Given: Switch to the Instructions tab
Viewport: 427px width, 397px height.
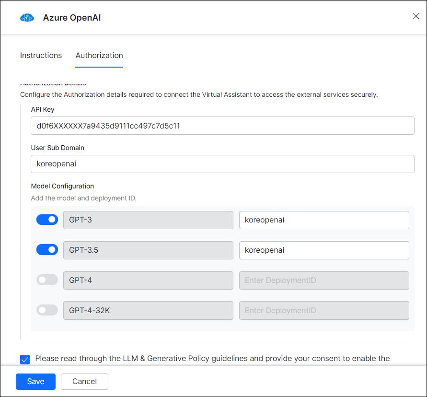Looking at the screenshot, I should [41, 55].
